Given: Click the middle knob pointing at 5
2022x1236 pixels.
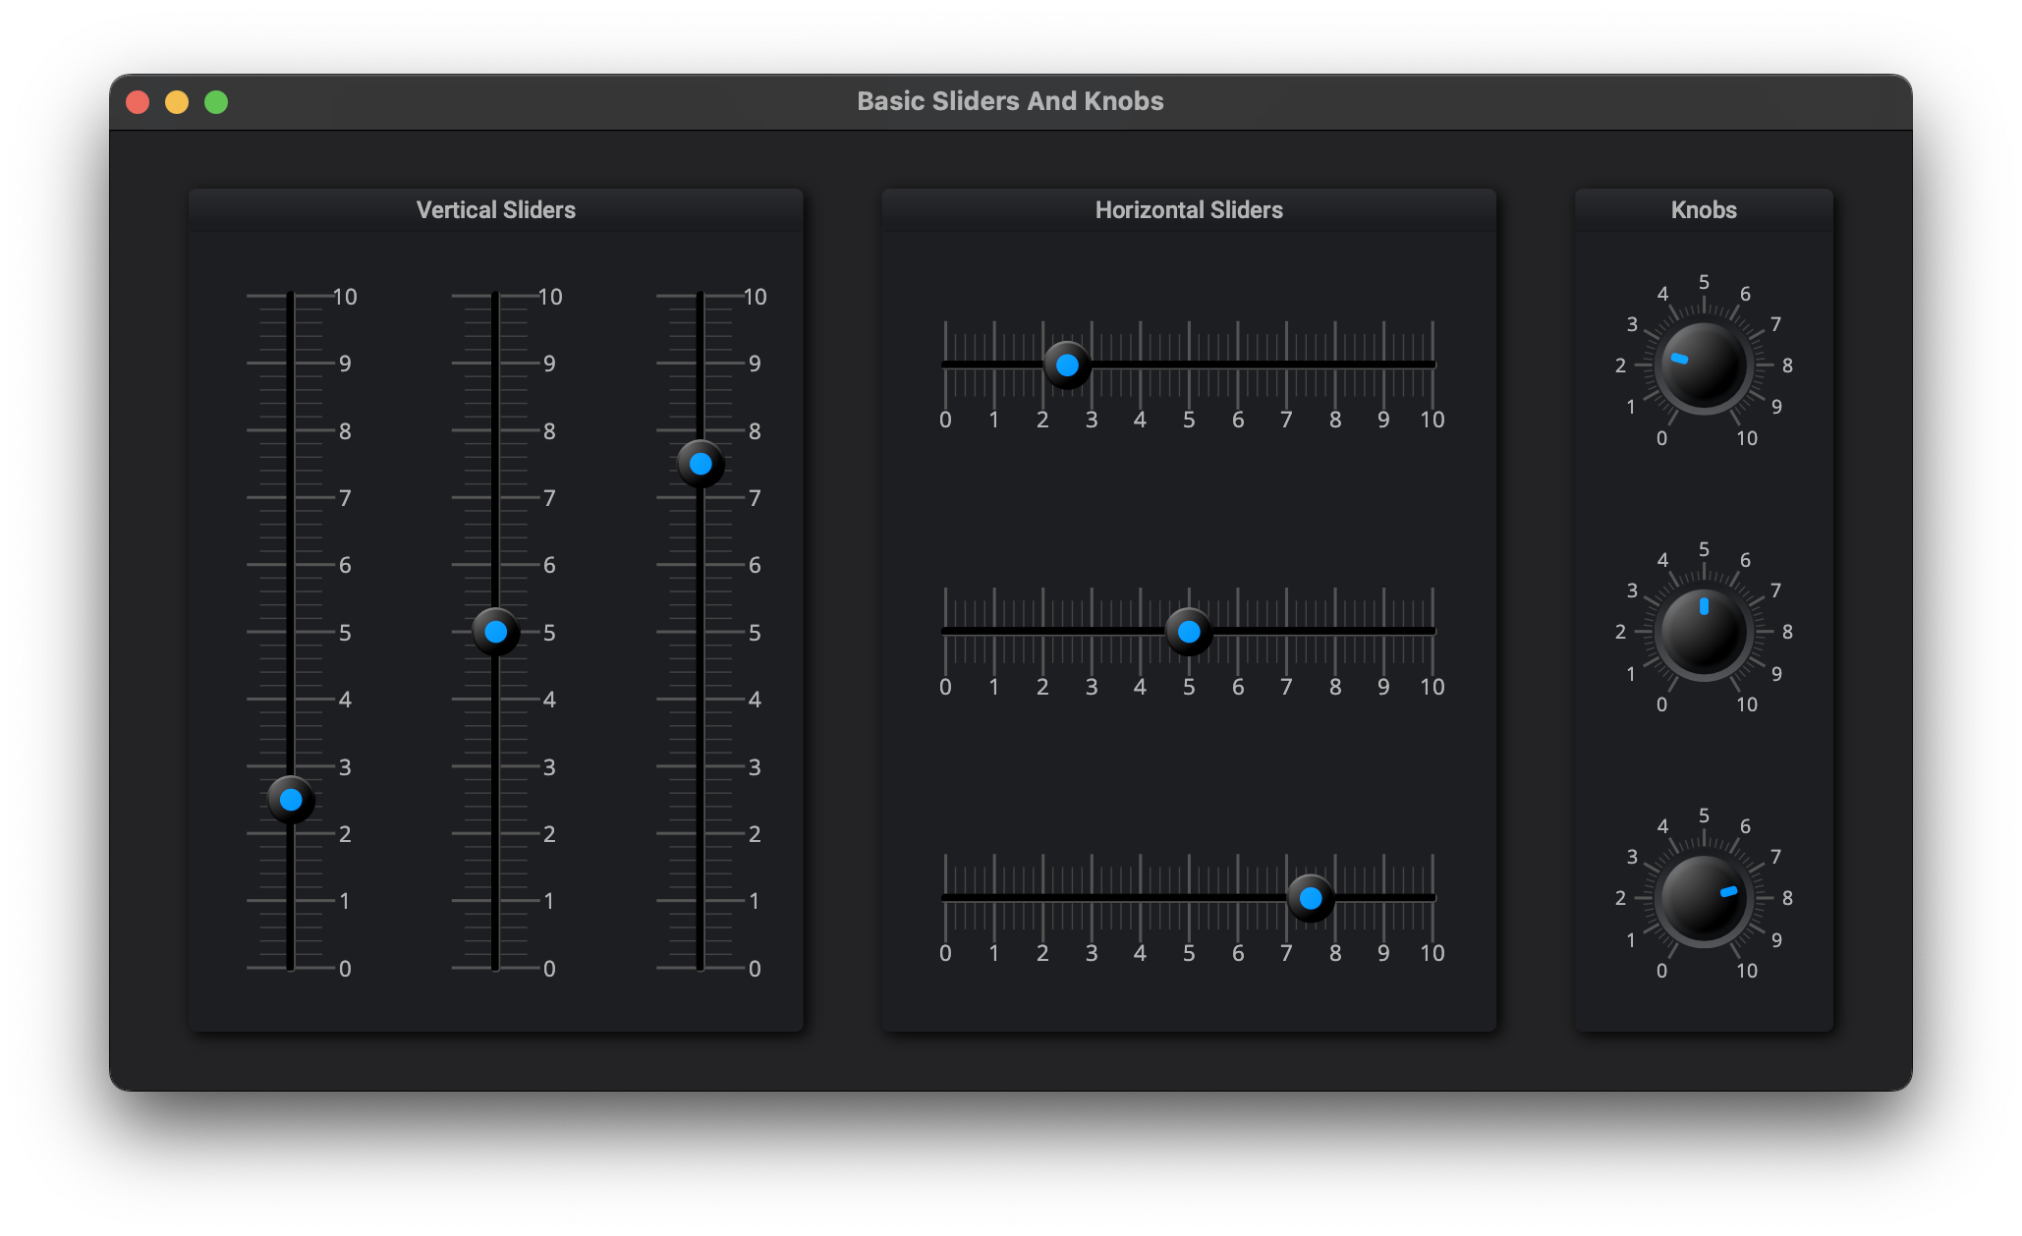Looking at the screenshot, I should 1704,632.
